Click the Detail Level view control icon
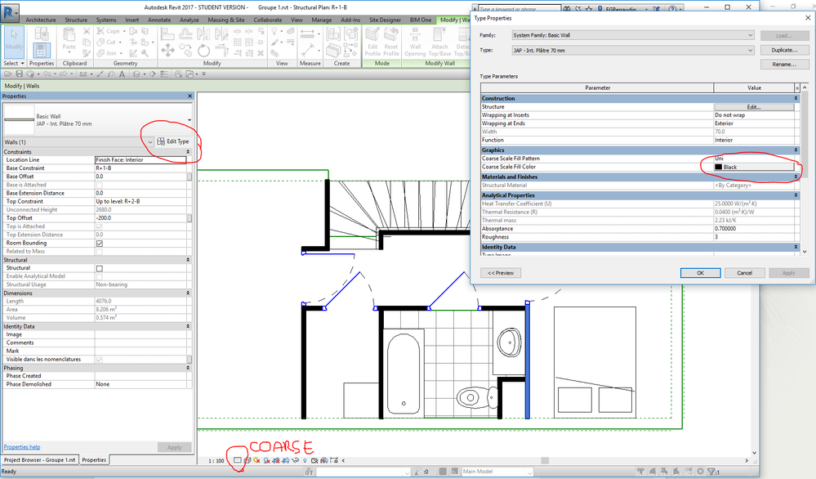The image size is (816, 479). (238, 460)
